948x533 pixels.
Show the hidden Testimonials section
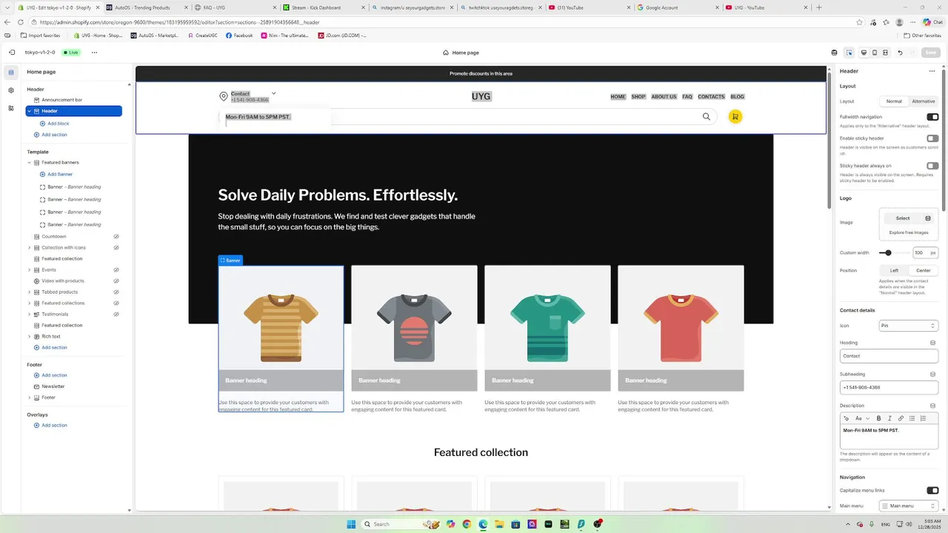[116, 314]
